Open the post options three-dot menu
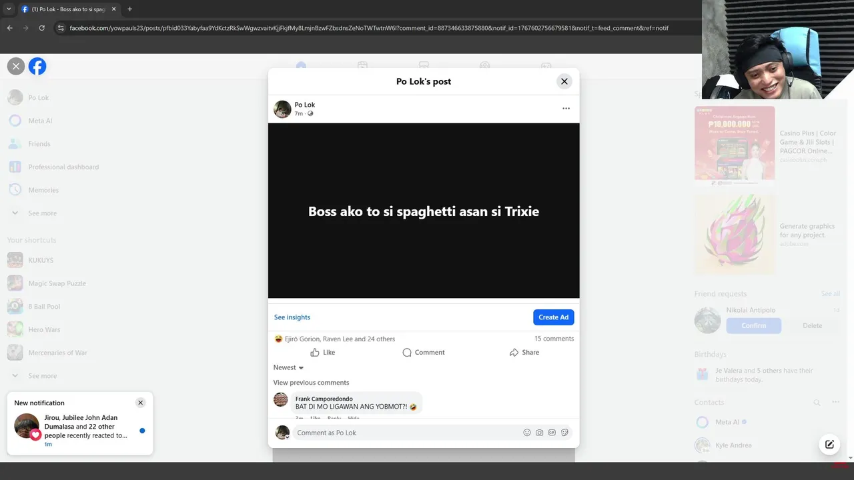This screenshot has width=854, height=480. [566, 109]
